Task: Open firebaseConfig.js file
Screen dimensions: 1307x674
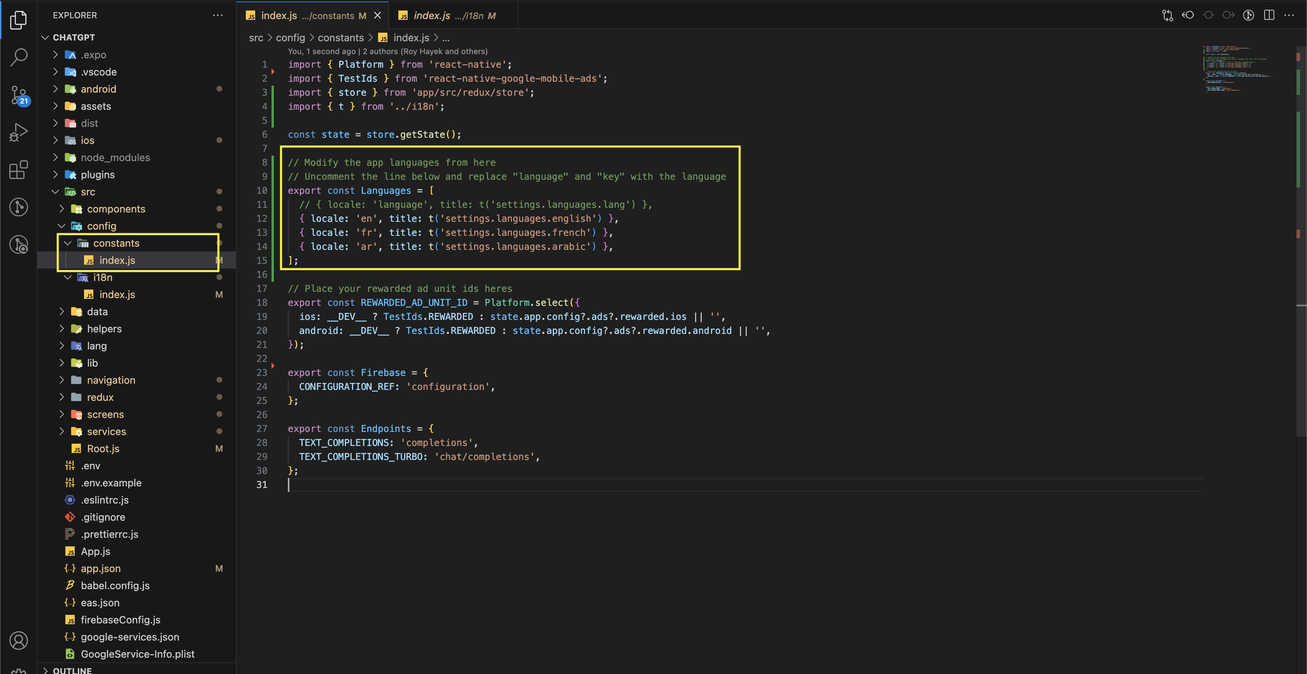Action: pyautogui.click(x=137, y=620)
